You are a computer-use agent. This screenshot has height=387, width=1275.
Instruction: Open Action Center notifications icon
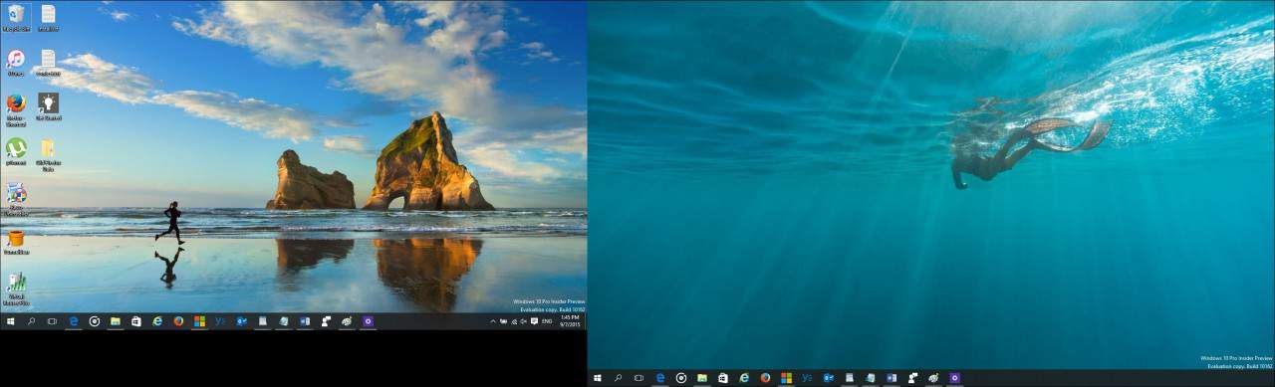click(534, 321)
